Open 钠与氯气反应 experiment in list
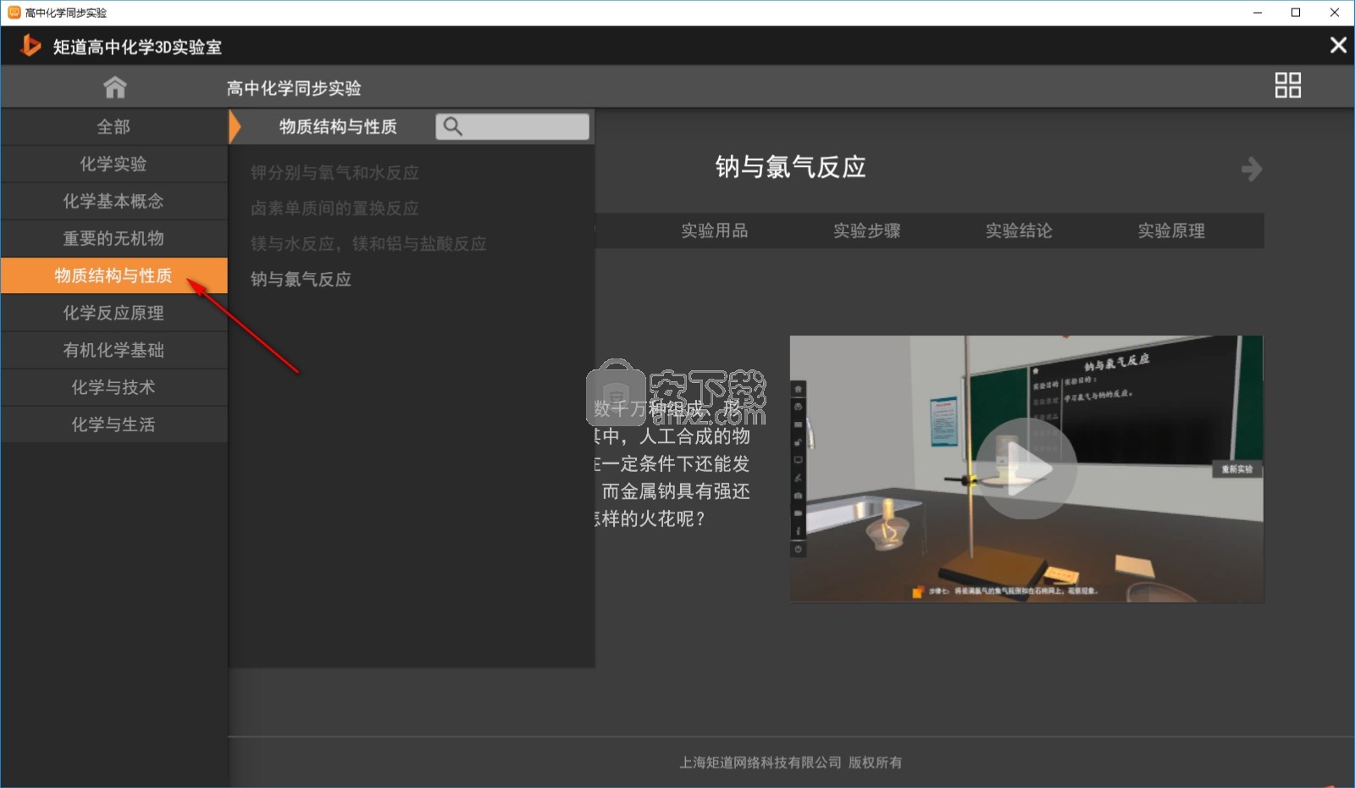The width and height of the screenshot is (1355, 788). [x=301, y=280]
